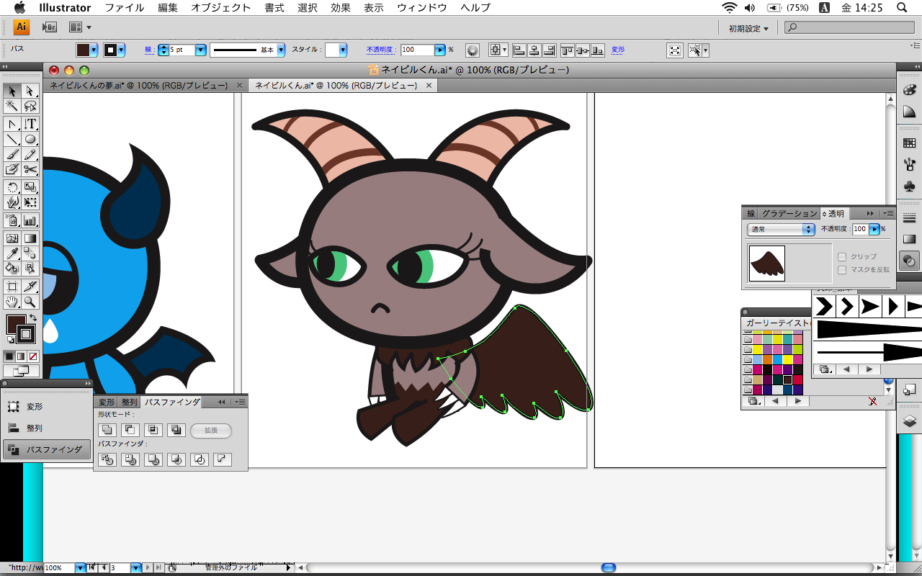Select the Type tool

pos(30,124)
